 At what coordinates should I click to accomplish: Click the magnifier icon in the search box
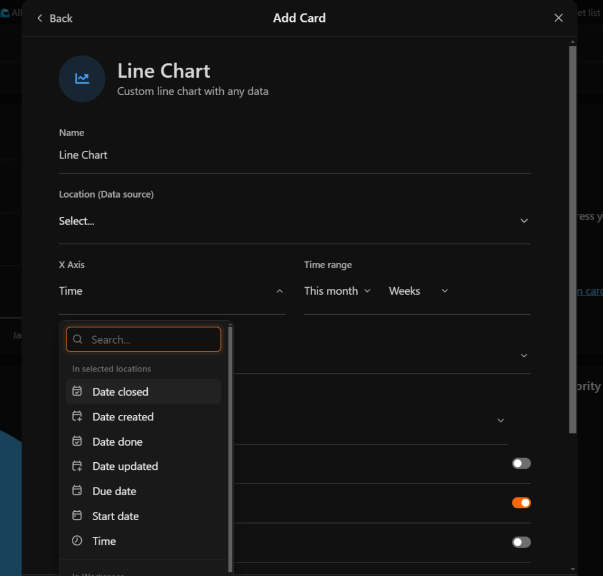[77, 340]
